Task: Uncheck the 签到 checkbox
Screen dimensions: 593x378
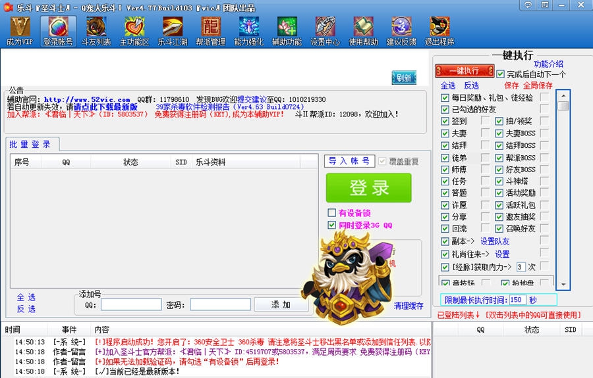Action: click(445, 122)
